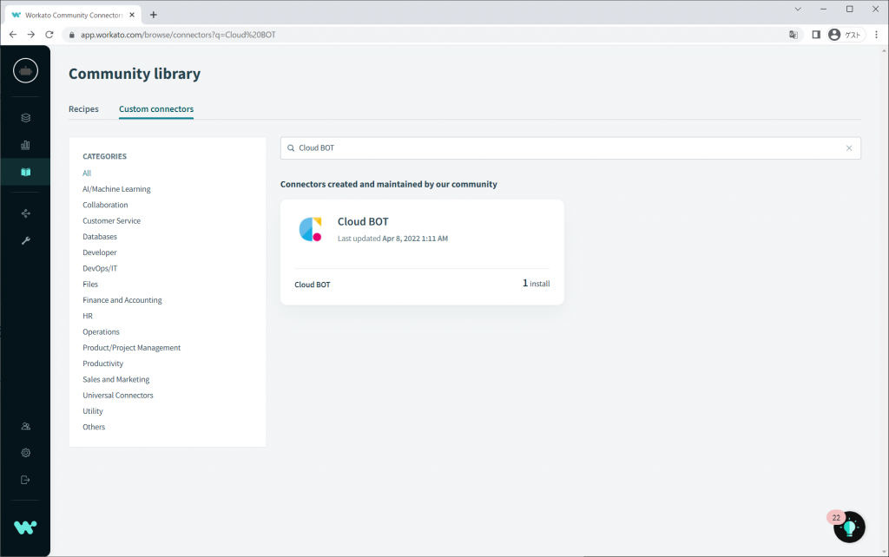Open the guest profile button

(x=846, y=35)
